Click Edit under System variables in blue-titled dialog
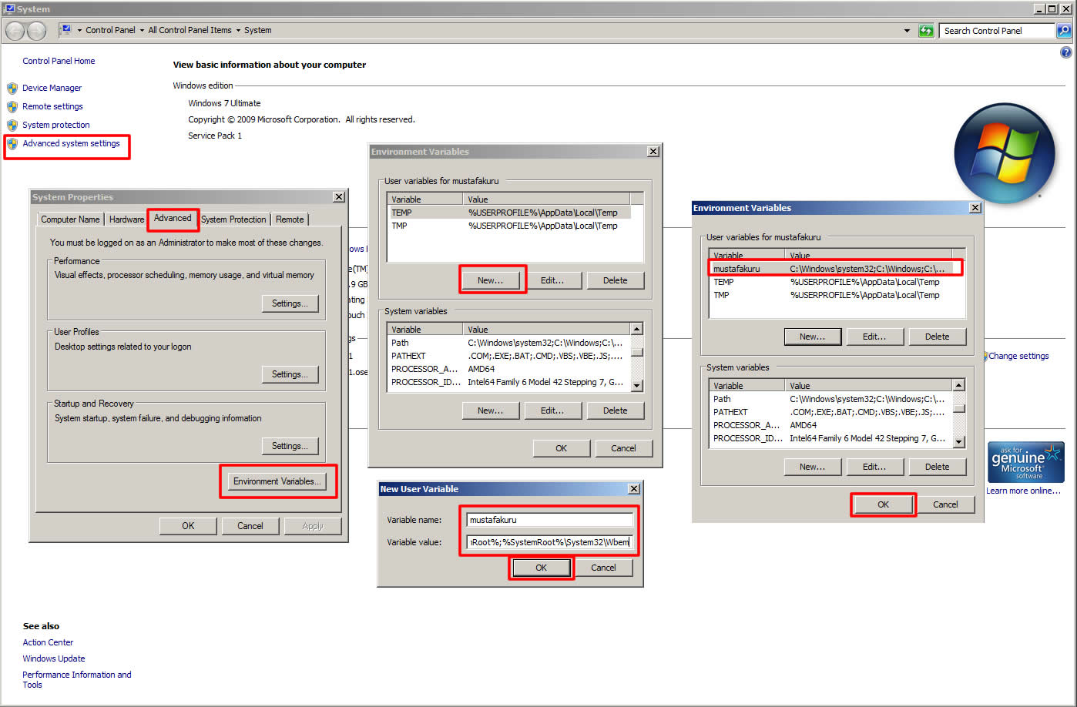The height and width of the screenshot is (707, 1077). (874, 467)
